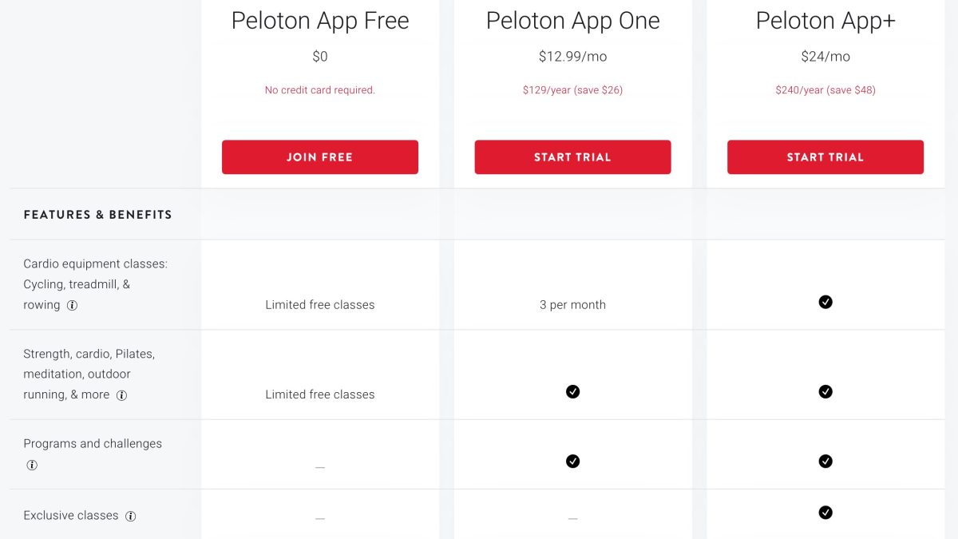This screenshot has width=958, height=539.
Task: Click the Peloton App+ plan heading
Action: pos(825,21)
